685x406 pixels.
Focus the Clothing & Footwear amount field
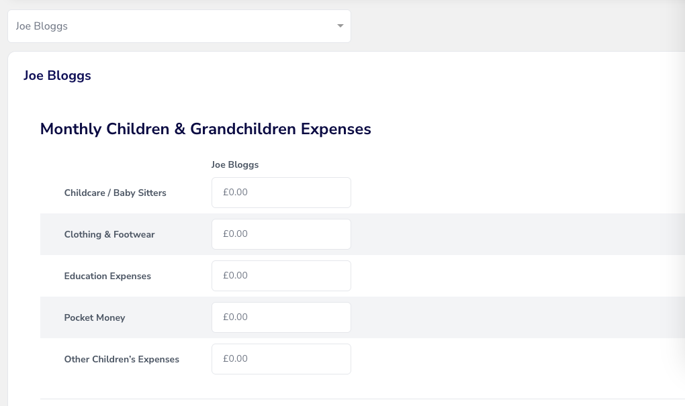click(x=281, y=234)
